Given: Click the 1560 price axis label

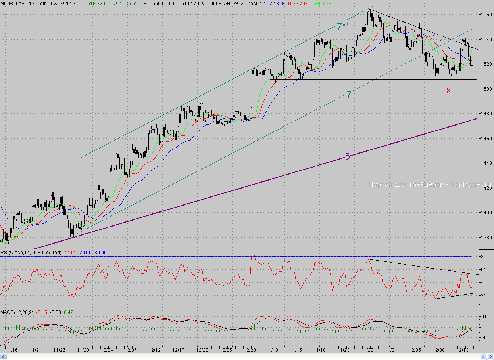Looking at the screenshot, I should point(486,15).
